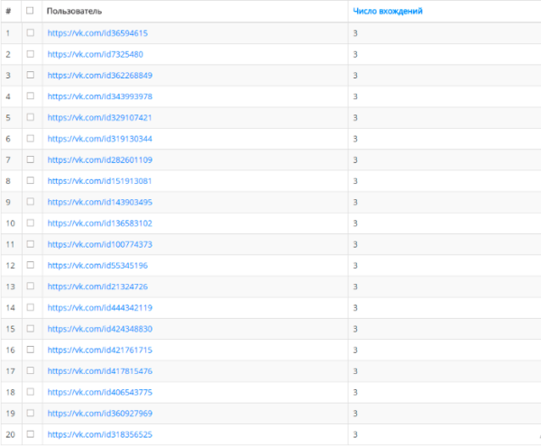The width and height of the screenshot is (541, 446).
Task: Enable checkbox in row 6
Action: [31, 139]
